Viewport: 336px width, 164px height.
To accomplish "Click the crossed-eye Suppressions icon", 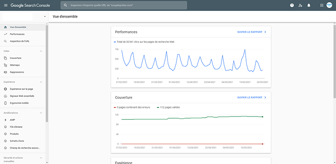I will [5, 72].
